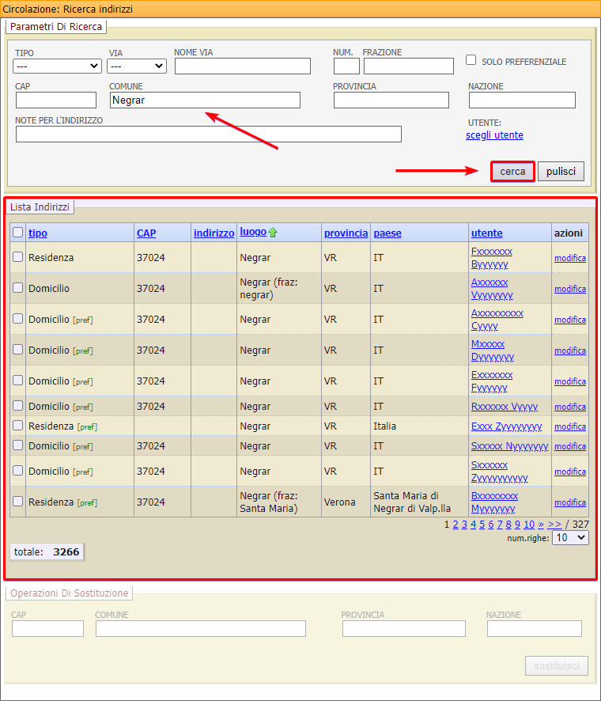Click the green sort arrow beside luogo
Screen dimensions: 601x701
273,233
